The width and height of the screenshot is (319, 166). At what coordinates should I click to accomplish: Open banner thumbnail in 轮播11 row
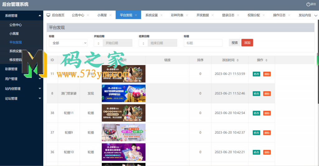click(x=123, y=113)
